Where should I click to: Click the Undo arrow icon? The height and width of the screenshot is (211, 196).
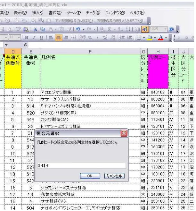78,29
